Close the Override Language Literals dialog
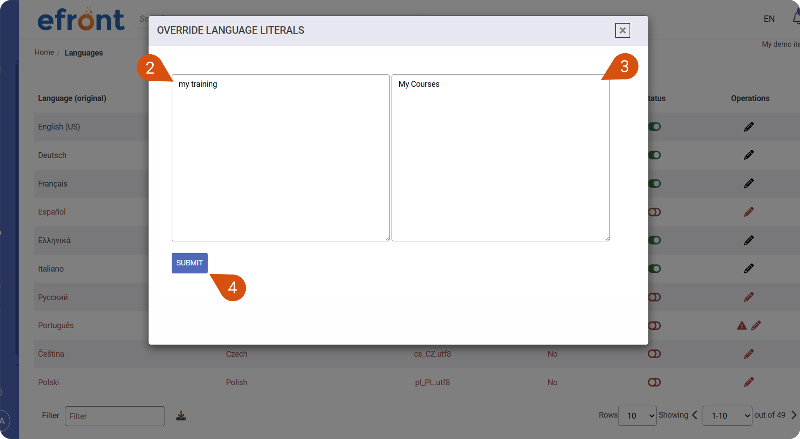Viewport: 800px width, 439px height. [x=622, y=31]
